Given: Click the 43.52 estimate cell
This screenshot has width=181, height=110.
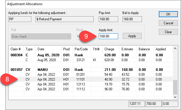Looking at the screenshot, I should 125,74.
